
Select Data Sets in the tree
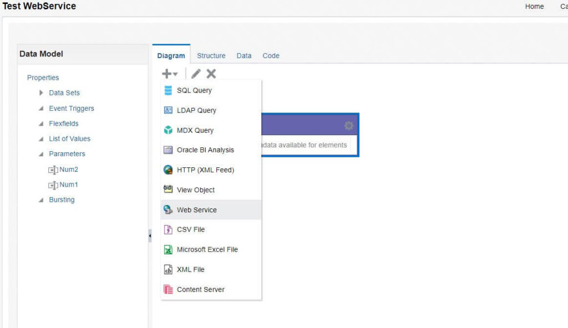64,93
